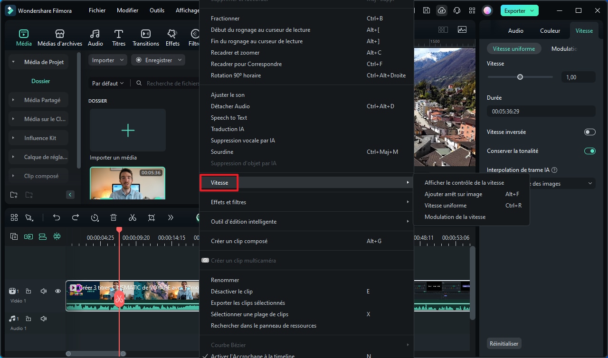Switch to the Couleur tab
Image resolution: width=608 pixels, height=358 pixels.
click(x=550, y=31)
